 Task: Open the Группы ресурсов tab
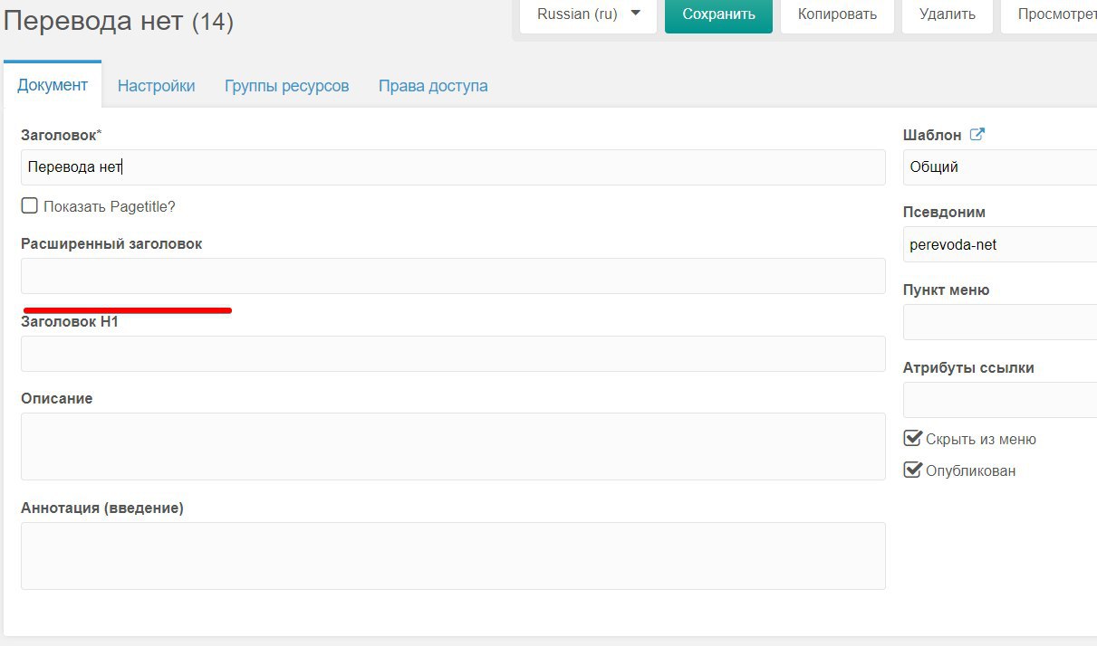(286, 86)
